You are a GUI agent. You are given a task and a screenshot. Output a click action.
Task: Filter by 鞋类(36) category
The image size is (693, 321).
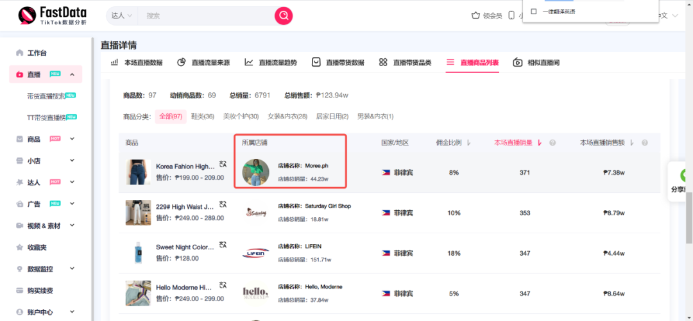pyautogui.click(x=203, y=117)
